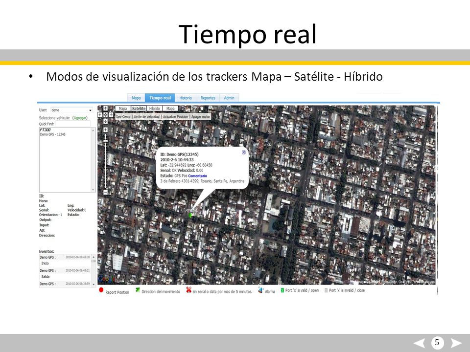Click the Eventos list scroll down arrow

pyautogui.click(x=94, y=284)
